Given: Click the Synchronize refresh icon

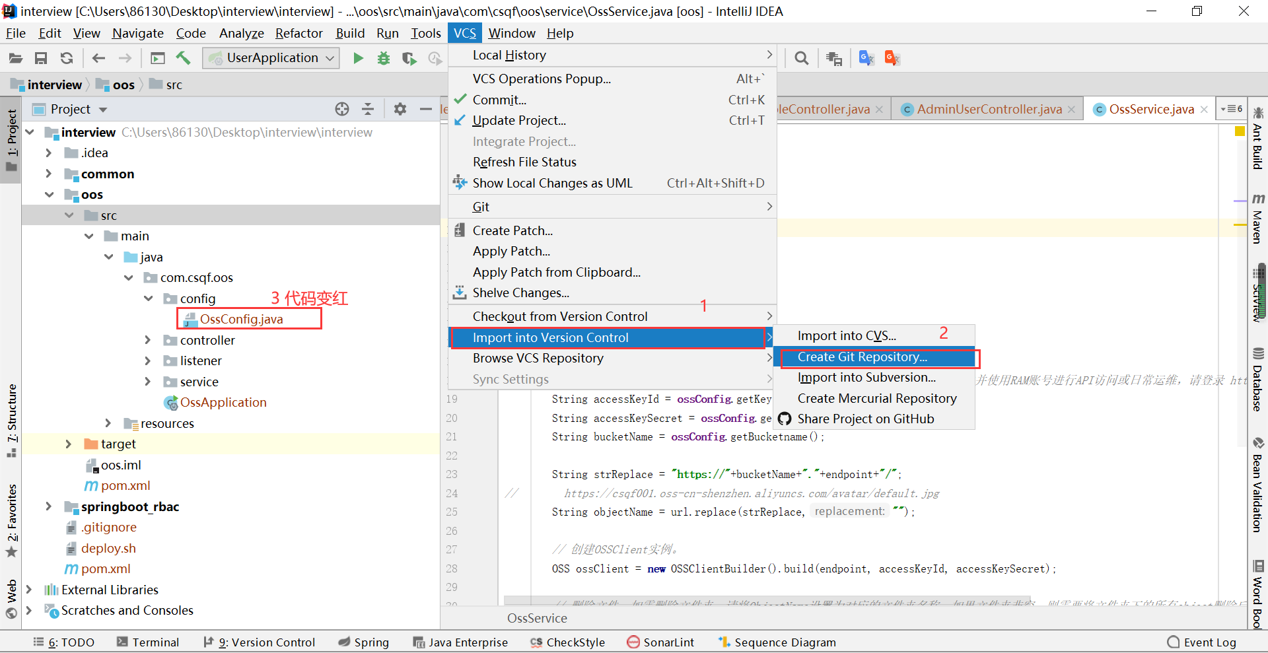Looking at the screenshot, I should point(67,58).
